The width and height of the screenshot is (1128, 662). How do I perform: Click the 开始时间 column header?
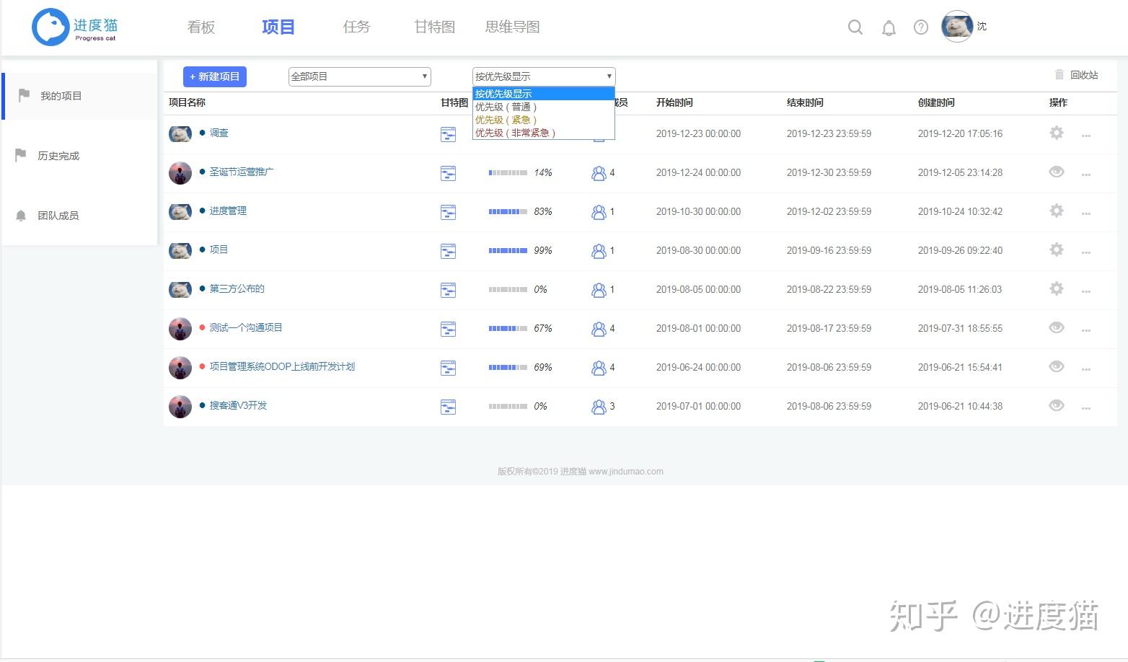pos(674,102)
